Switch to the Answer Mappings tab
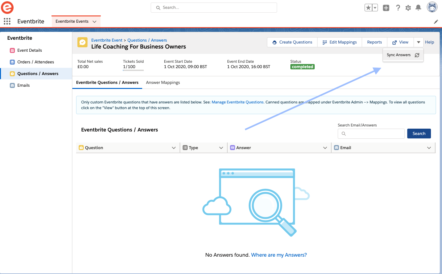Screen dimensions: 442x274 pyautogui.click(x=163, y=83)
